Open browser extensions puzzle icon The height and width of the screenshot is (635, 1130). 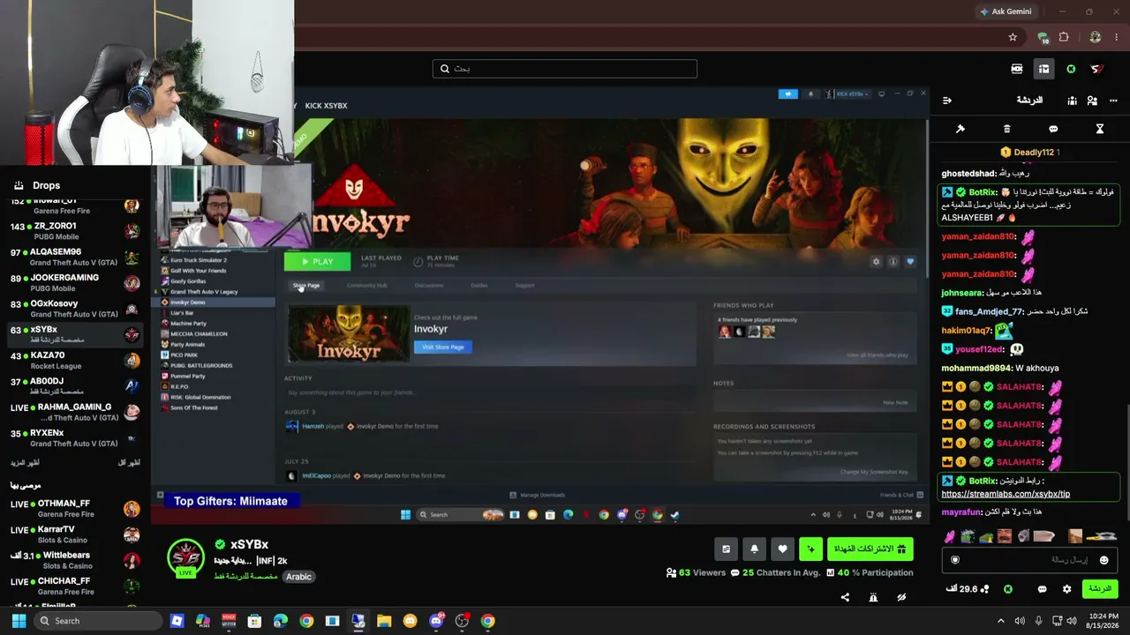tap(1064, 37)
